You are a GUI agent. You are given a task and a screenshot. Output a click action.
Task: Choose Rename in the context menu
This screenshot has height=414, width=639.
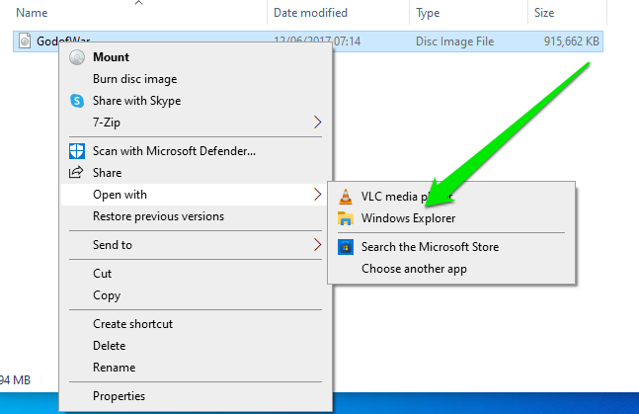(x=114, y=368)
